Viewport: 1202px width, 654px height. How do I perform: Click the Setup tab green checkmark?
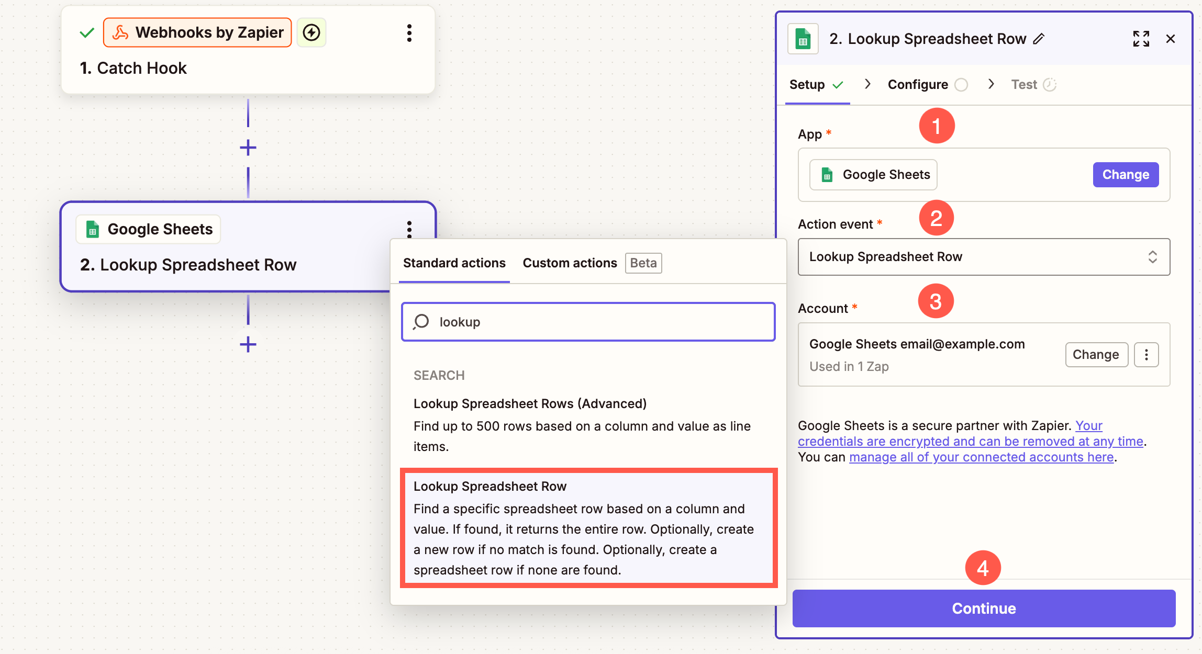click(x=838, y=85)
